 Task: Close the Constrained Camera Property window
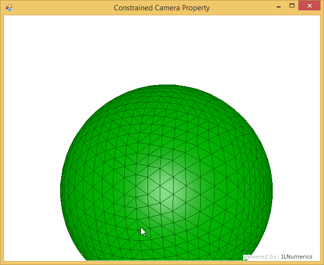point(309,6)
